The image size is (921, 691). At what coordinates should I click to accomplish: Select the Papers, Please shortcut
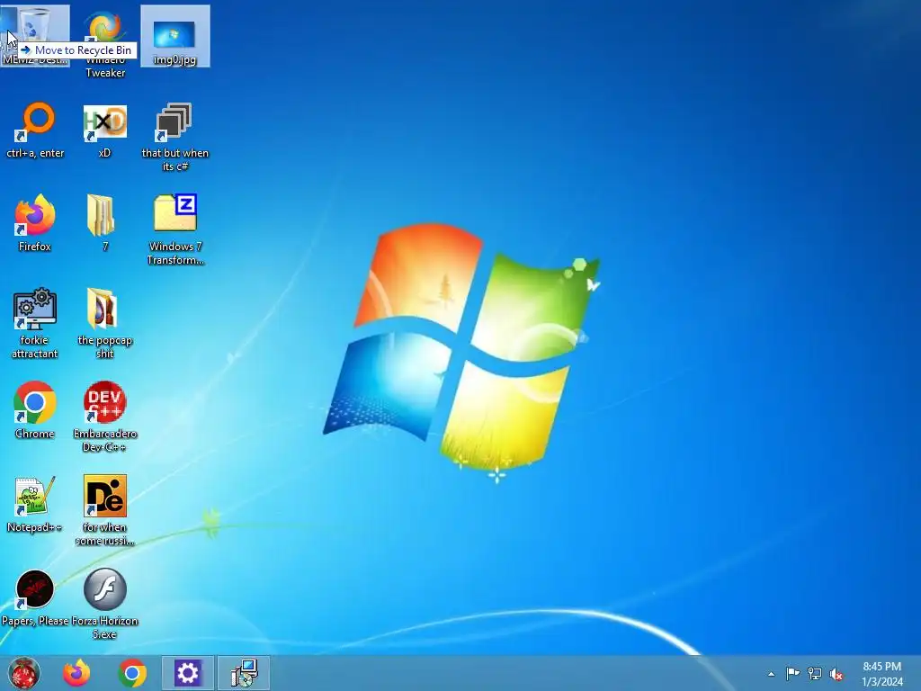click(x=35, y=589)
